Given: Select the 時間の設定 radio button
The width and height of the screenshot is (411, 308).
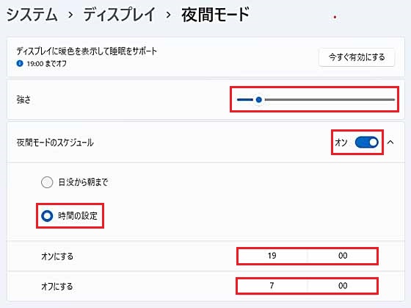Looking at the screenshot, I should point(47,216).
